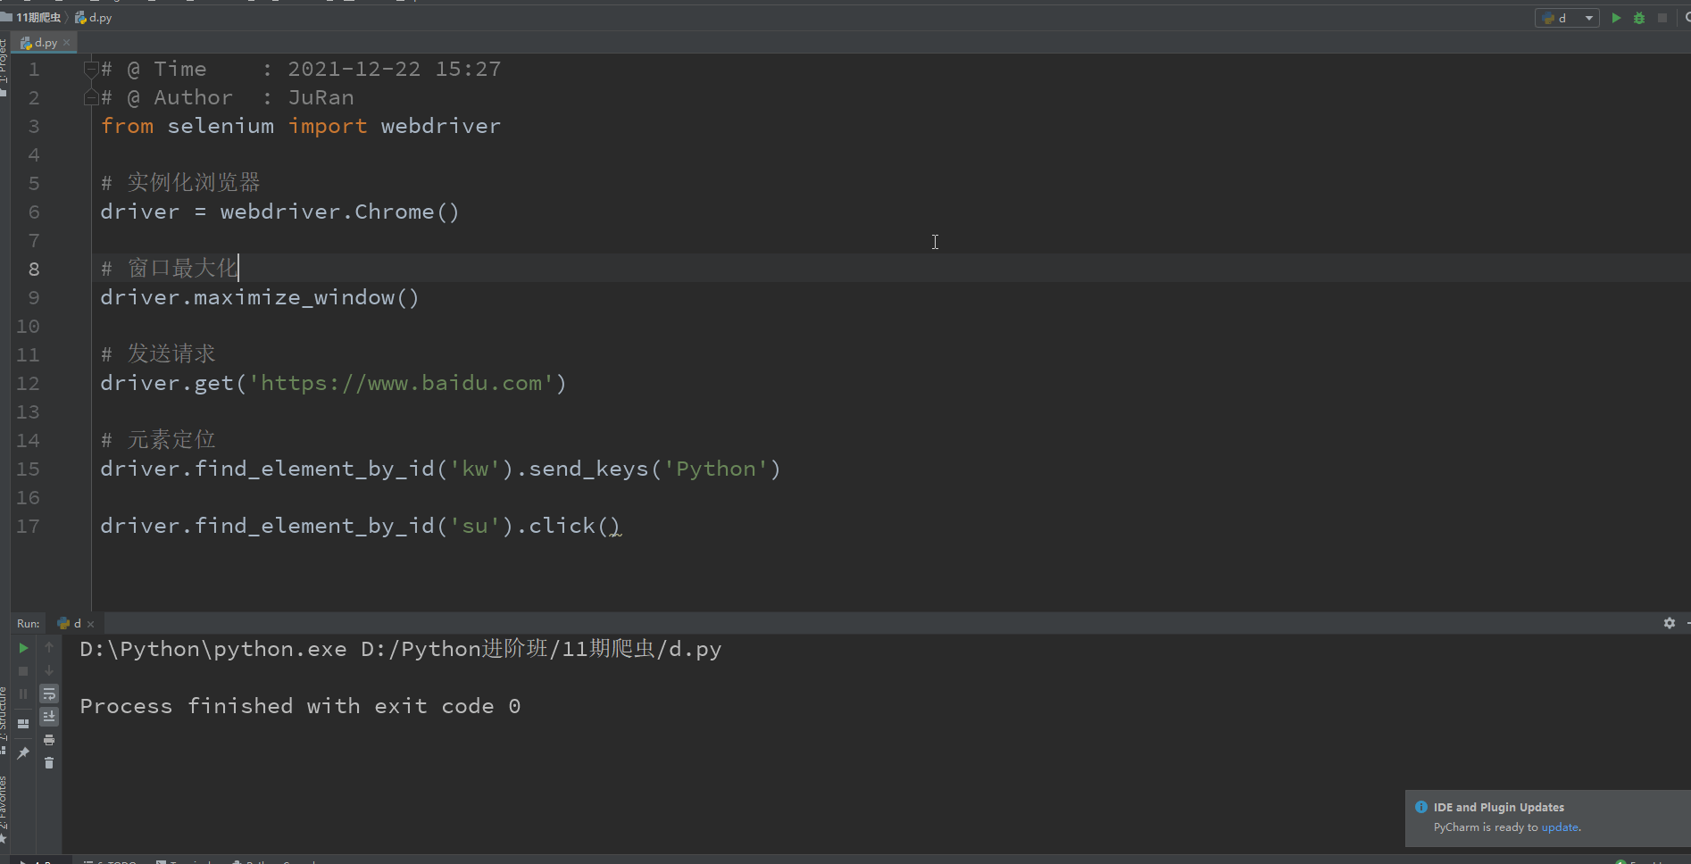
Task: Click the gray stop square in the top toolbar
Action: tap(1662, 18)
